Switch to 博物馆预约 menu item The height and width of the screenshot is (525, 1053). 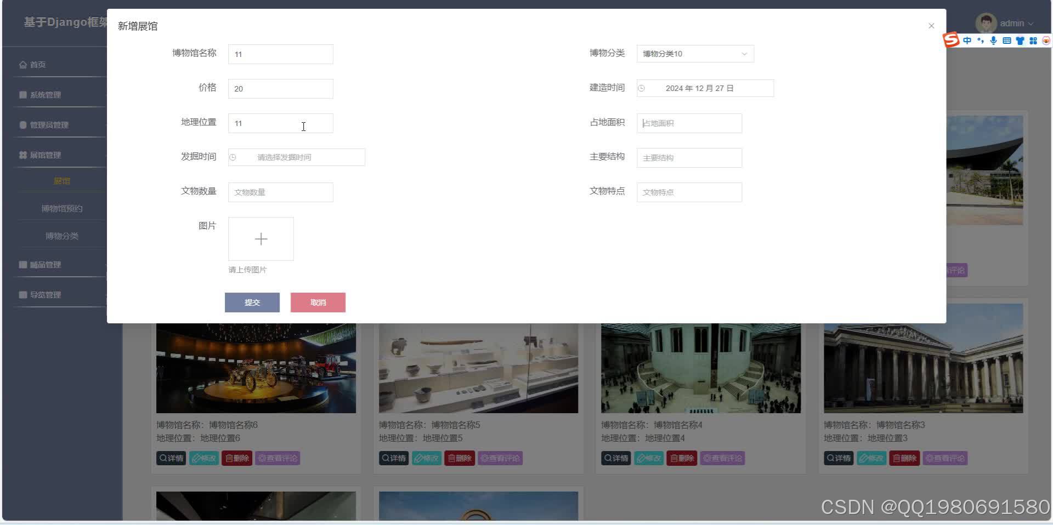click(61, 208)
